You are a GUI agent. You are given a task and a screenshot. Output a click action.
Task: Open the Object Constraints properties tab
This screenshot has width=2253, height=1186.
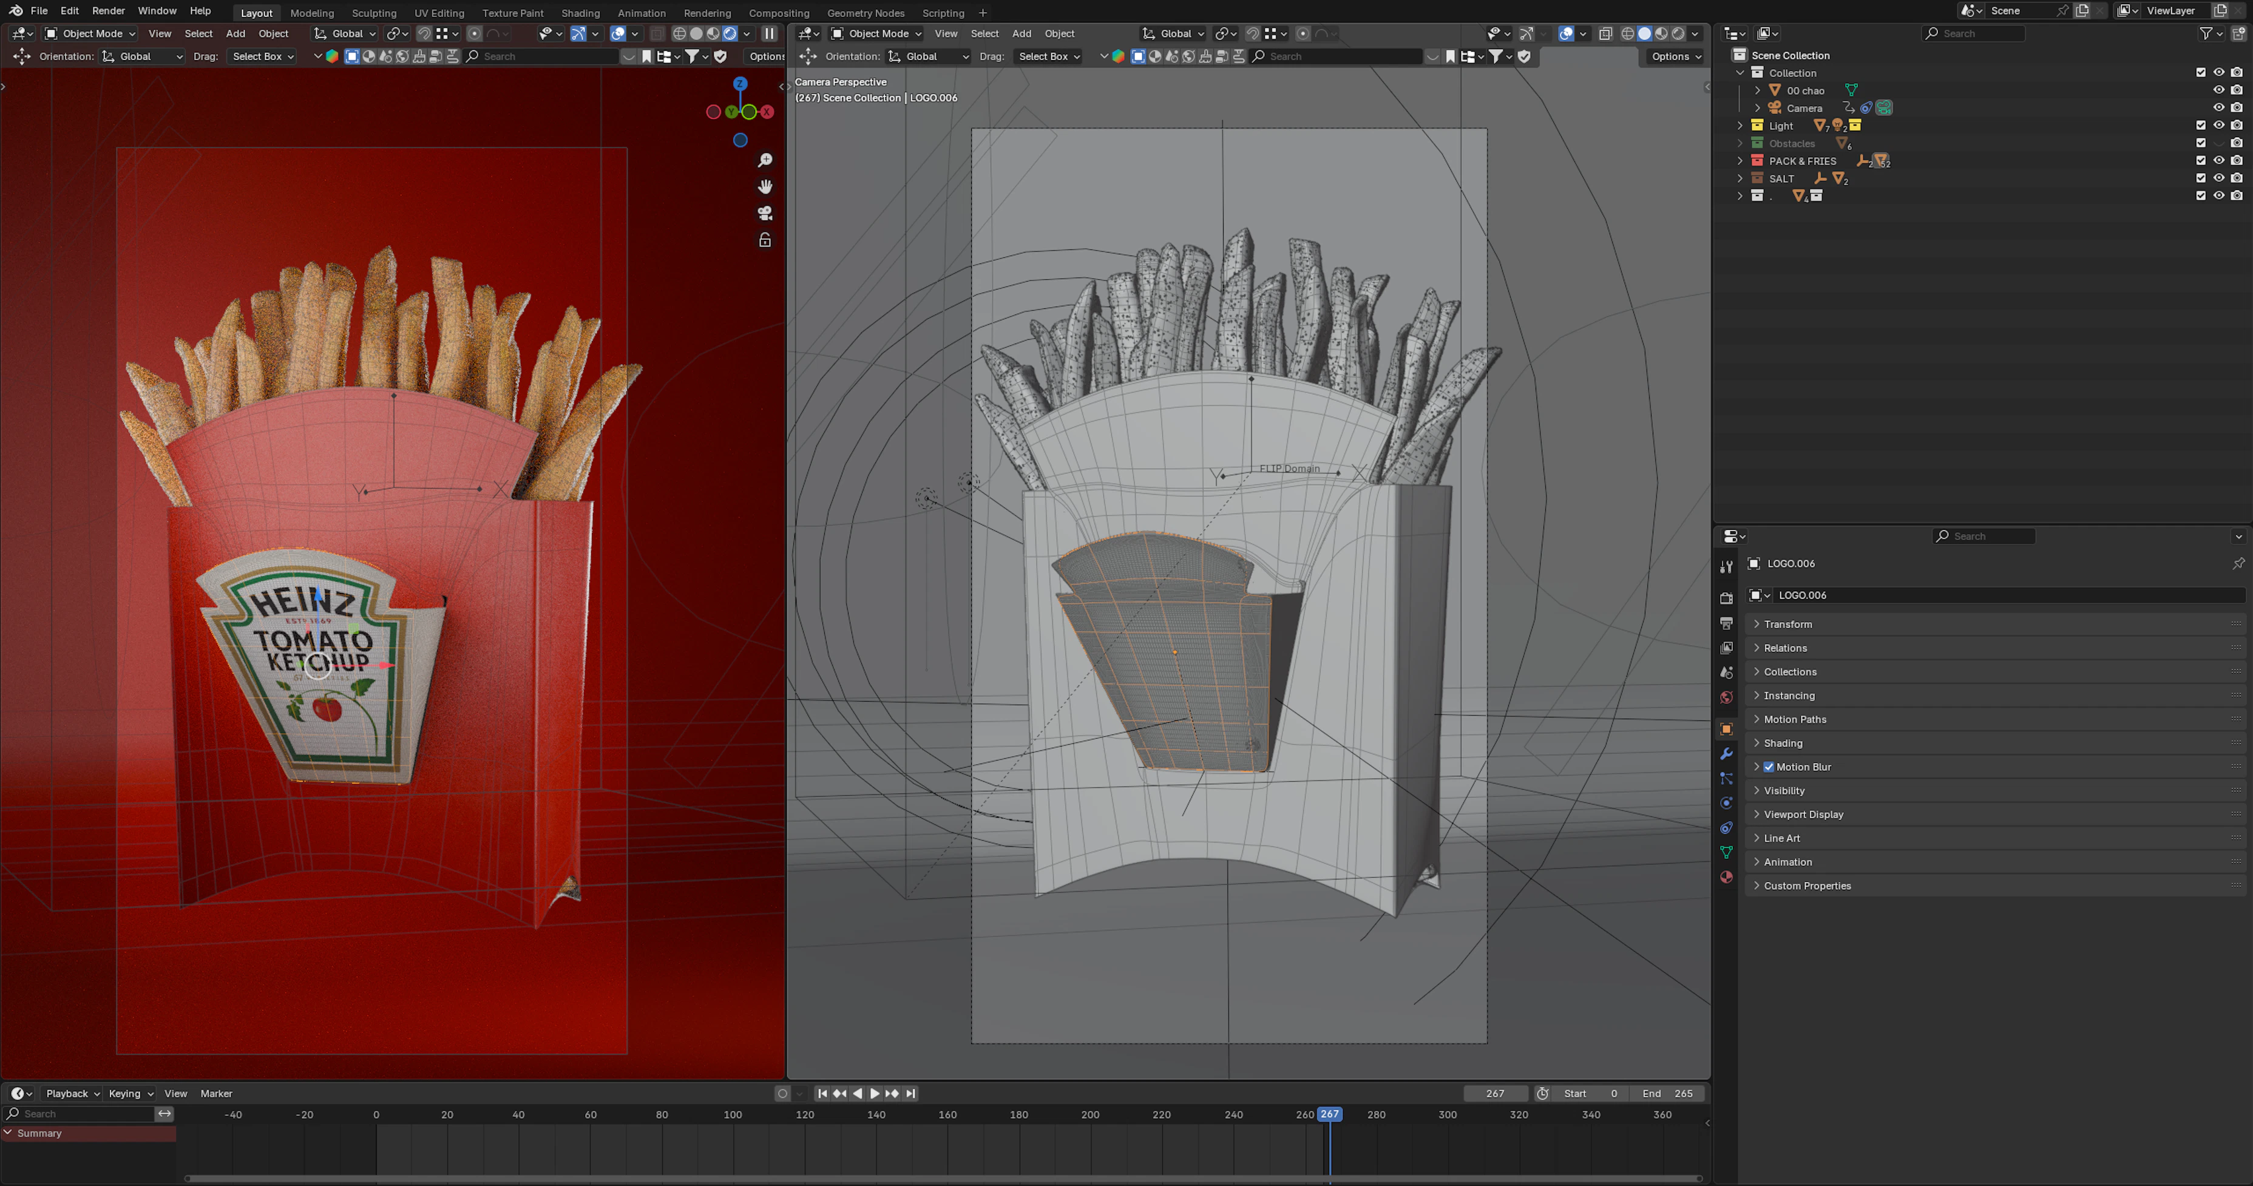click(x=1726, y=827)
